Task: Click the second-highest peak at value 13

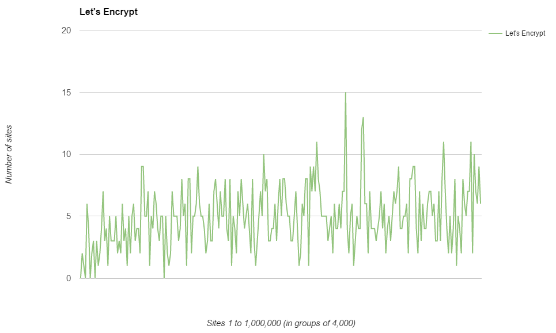Action: pos(363,117)
